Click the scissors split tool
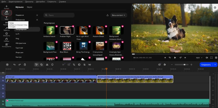The height and width of the screenshot is (108, 218). pos(47,65)
